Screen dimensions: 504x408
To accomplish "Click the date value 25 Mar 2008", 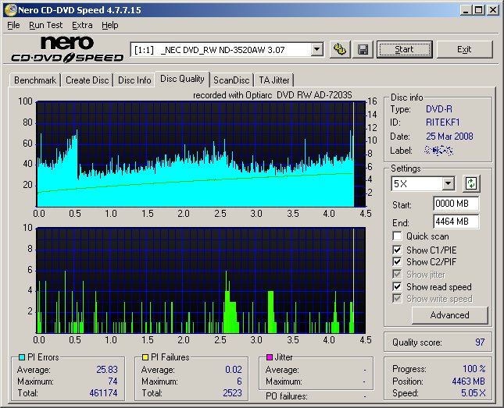I will 449,137.
